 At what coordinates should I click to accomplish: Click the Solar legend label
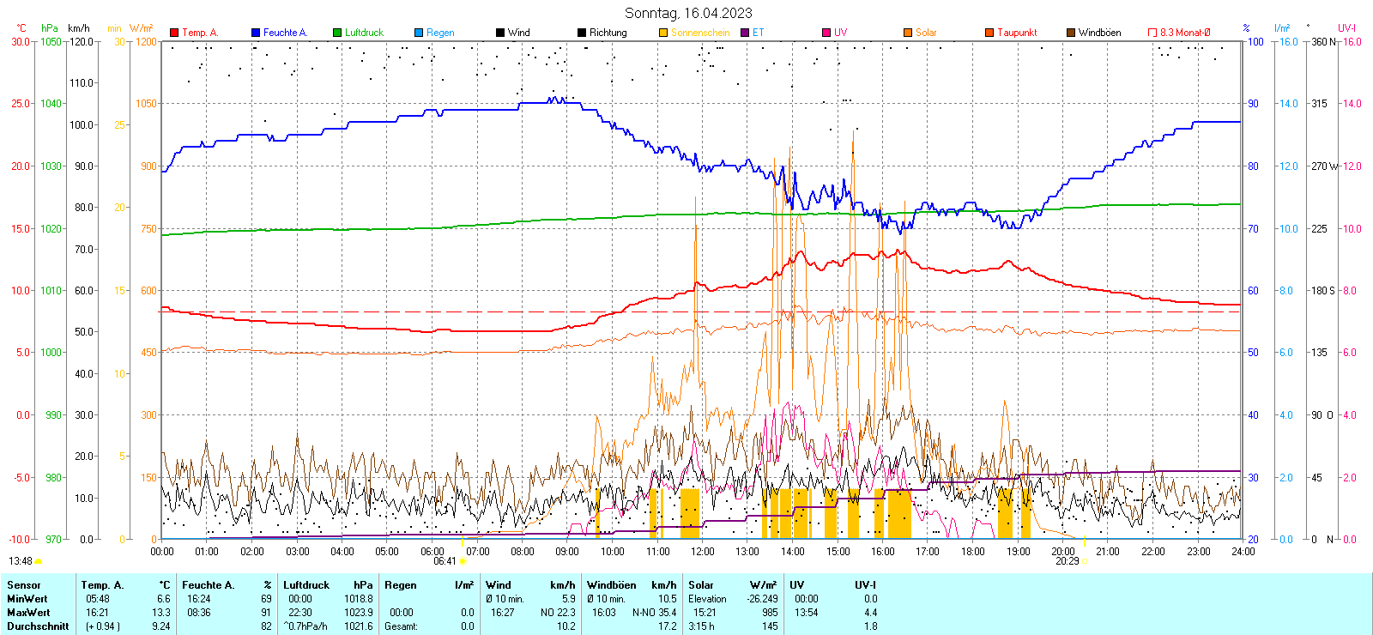(926, 33)
